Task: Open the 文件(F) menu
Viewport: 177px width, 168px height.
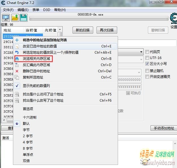Action: pyautogui.click(x=8, y=10)
